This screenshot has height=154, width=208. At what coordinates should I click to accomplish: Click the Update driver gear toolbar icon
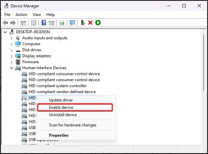tap(62, 23)
